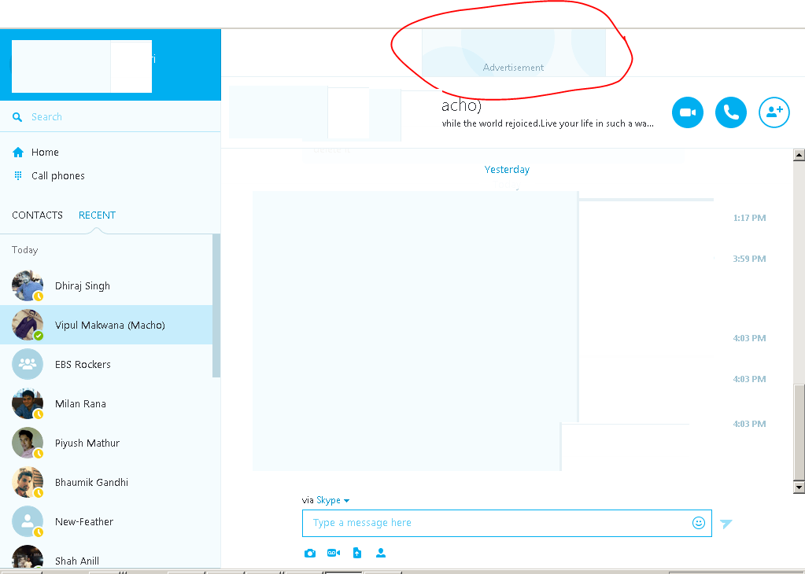Click the Yesterday date separator
805x574 pixels.
pos(508,170)
